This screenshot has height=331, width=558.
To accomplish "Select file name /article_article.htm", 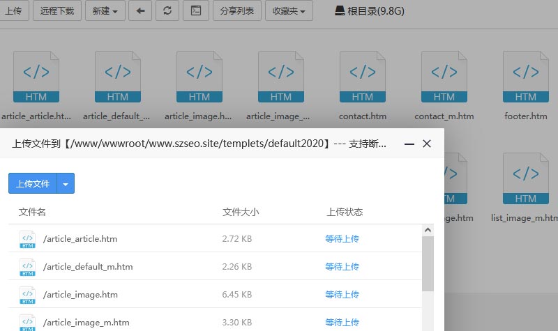I will (x=80, y=239).
